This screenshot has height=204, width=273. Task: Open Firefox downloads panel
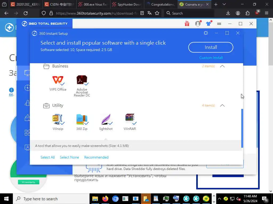tap(228, 13)
